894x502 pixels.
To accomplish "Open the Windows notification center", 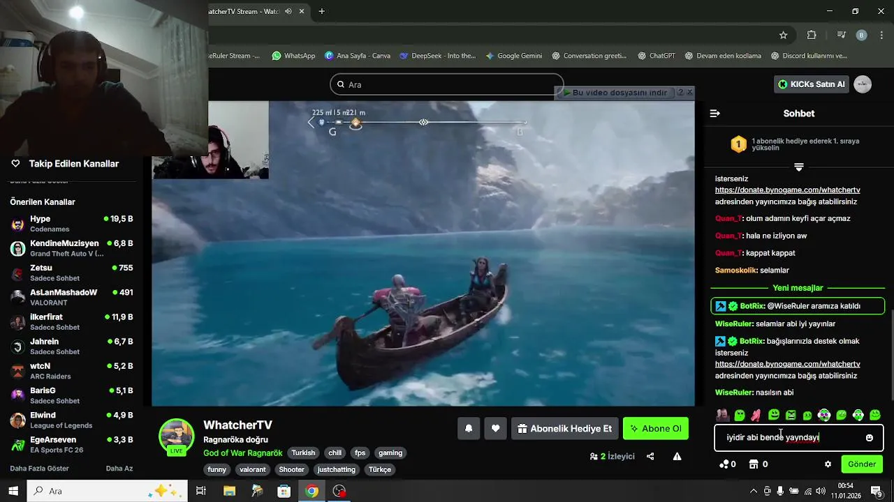I will tap(876, 491).
